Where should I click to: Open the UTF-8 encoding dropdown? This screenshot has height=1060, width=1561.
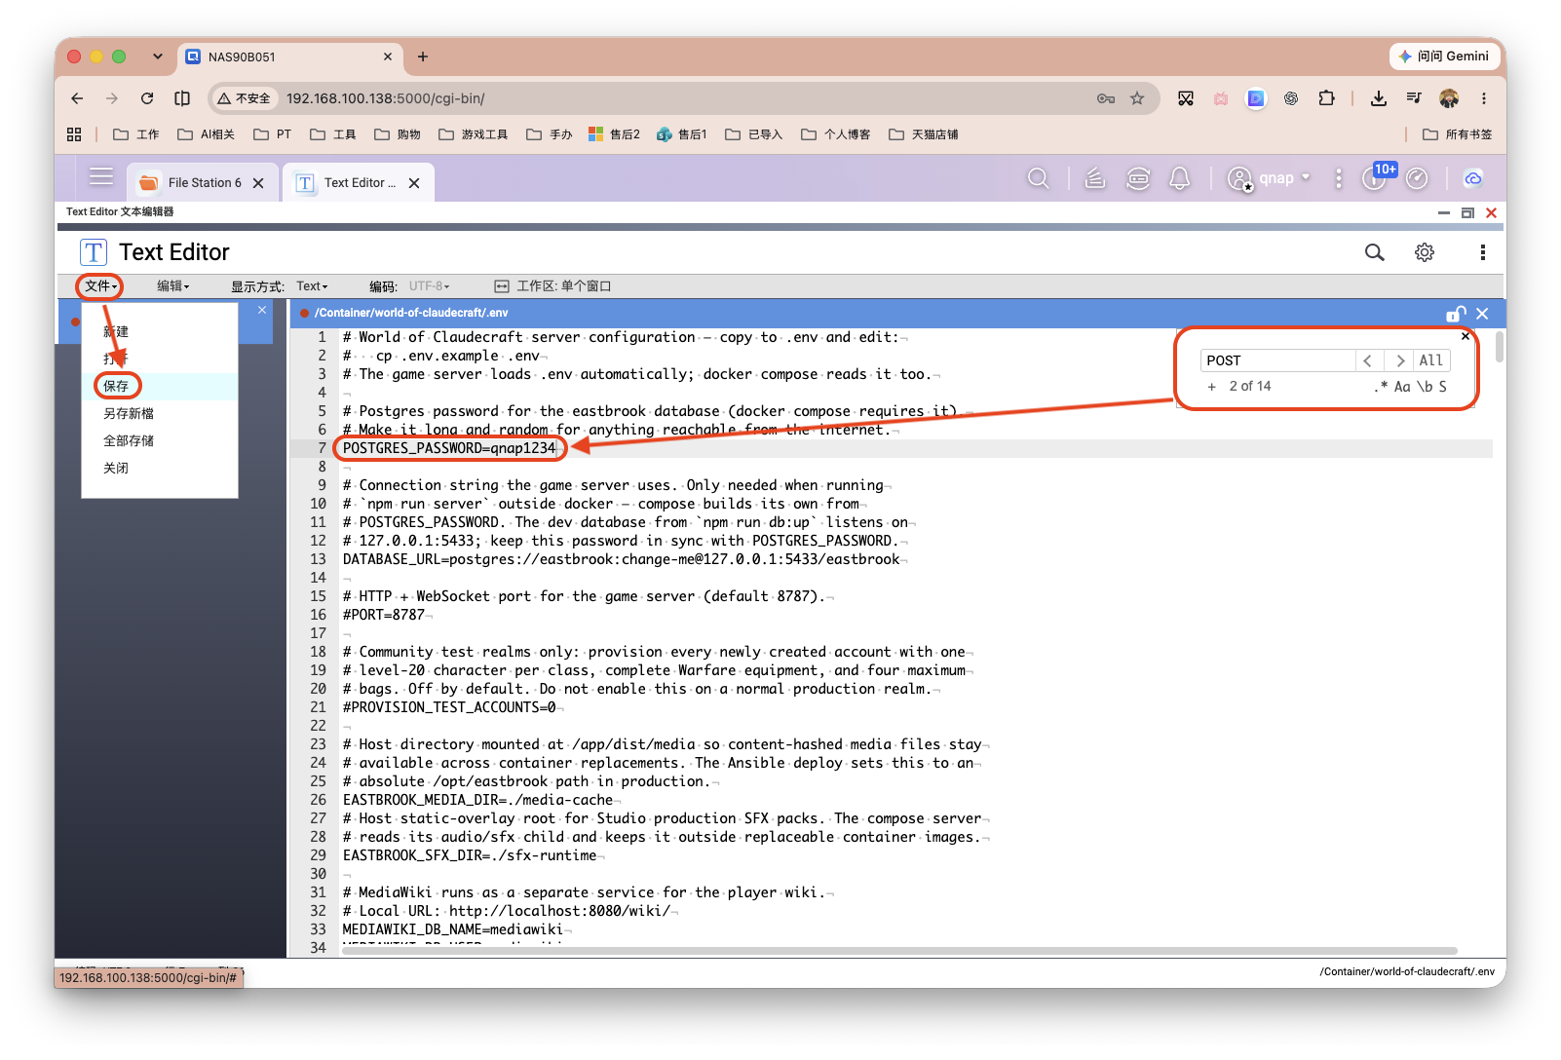pyautogui.click(x=430, y=286)
